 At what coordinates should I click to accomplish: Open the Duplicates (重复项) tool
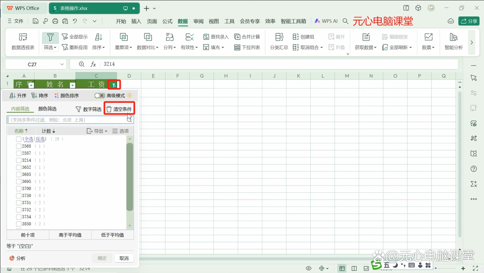point(124,41)
